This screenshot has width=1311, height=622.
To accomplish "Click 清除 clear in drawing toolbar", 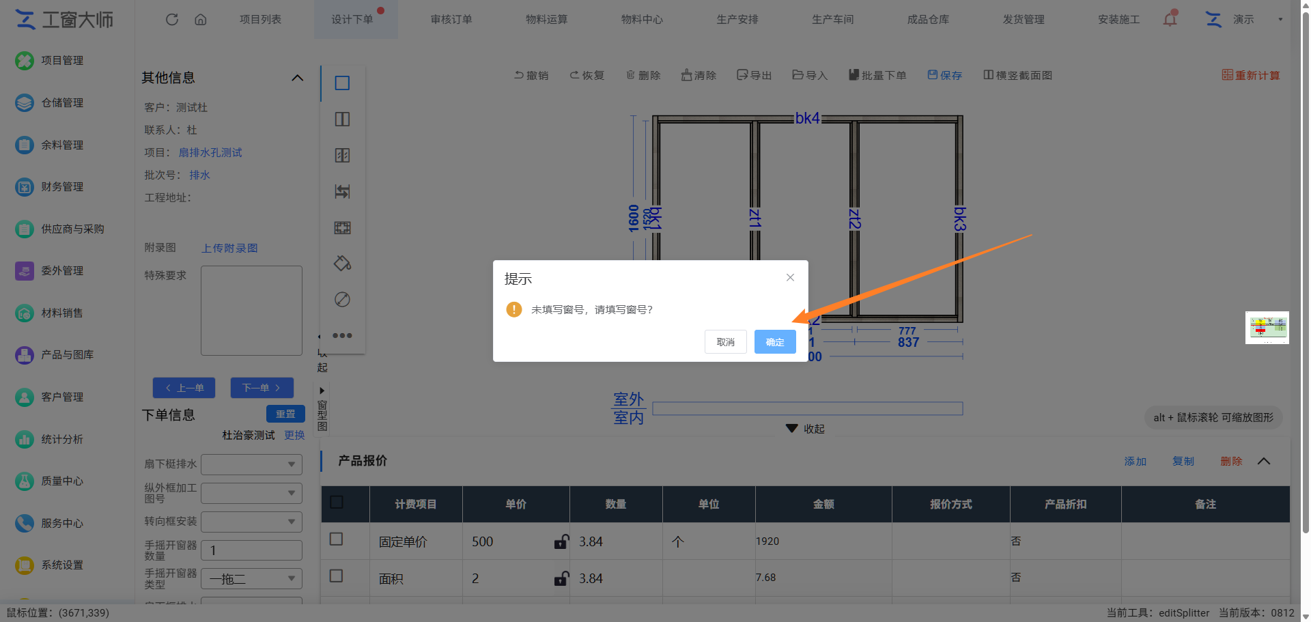I will pyautogui.click(x=699, y=75).
